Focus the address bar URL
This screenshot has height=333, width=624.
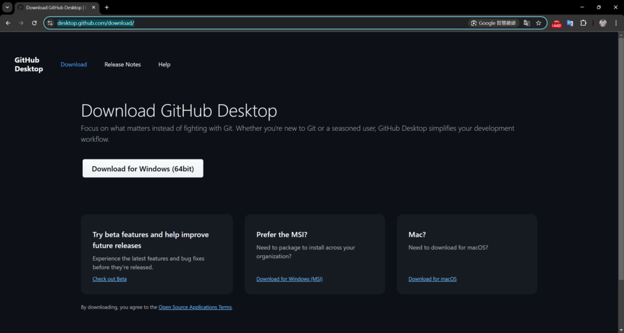[96, 23]
